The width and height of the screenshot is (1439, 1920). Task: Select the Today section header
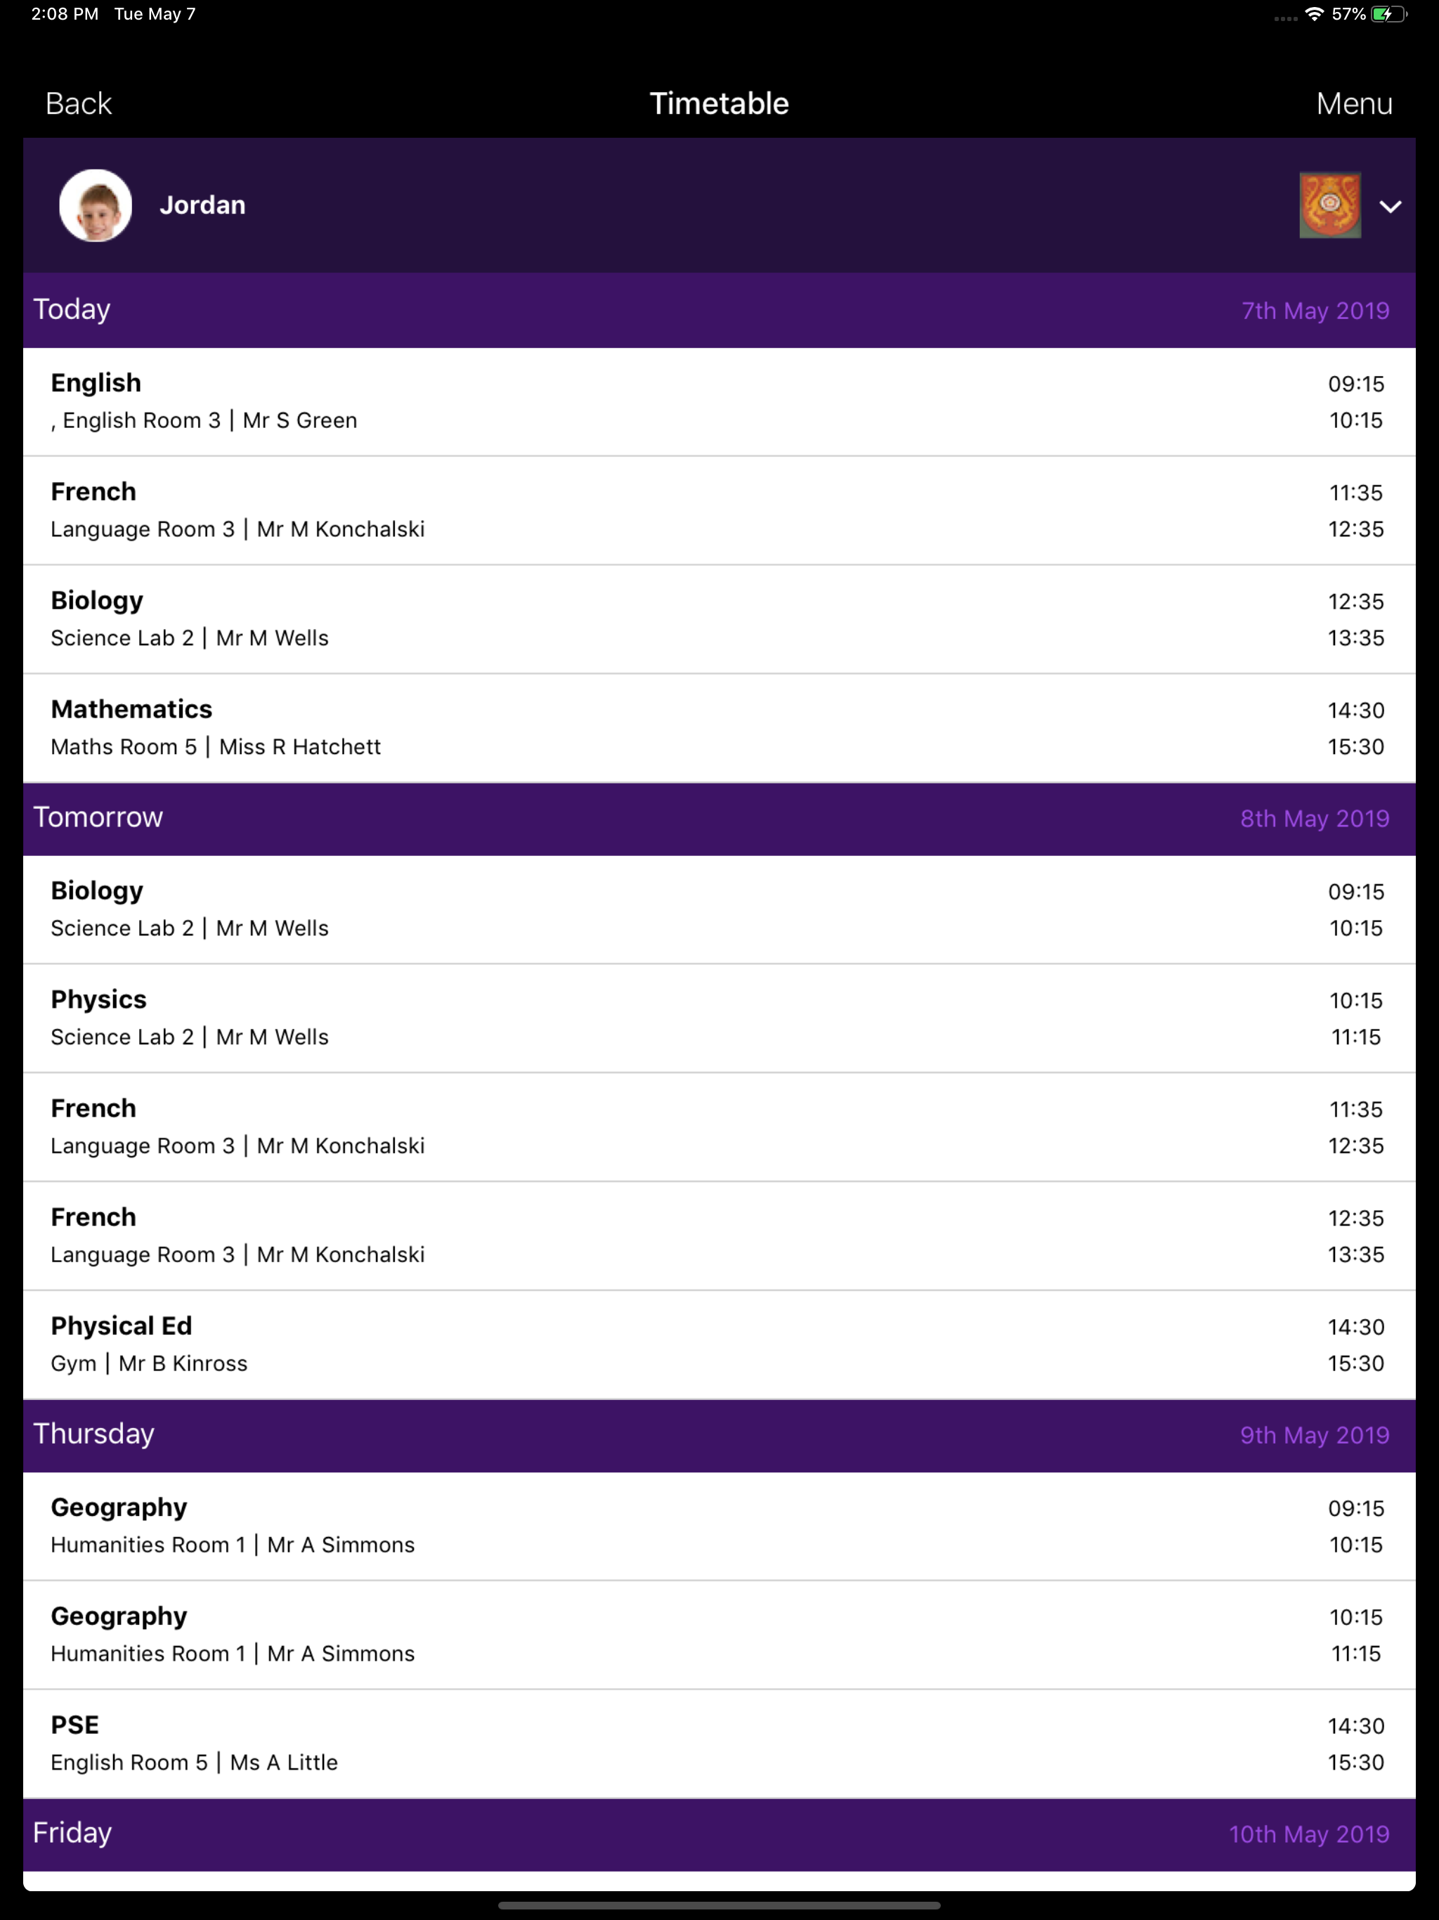point(719,310)
